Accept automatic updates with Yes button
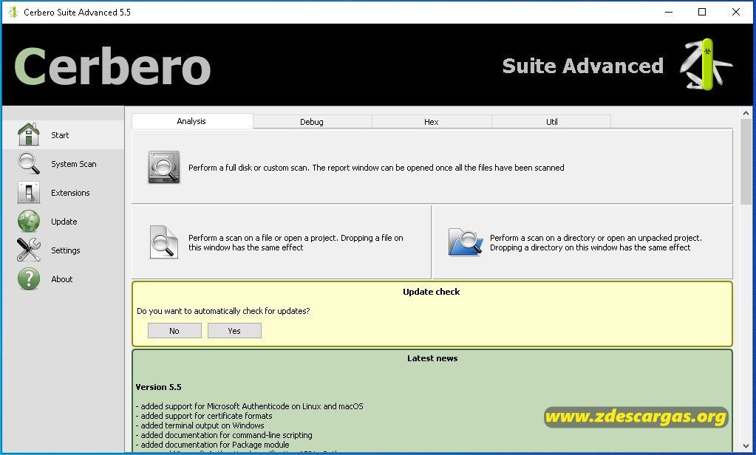This screenshot has height=455, width=756. (x=234, y=331)
